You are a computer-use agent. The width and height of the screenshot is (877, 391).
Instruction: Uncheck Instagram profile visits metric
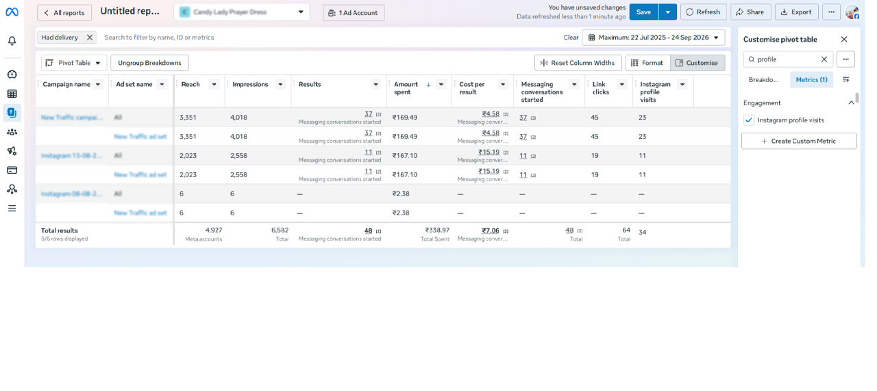point(749,120)
